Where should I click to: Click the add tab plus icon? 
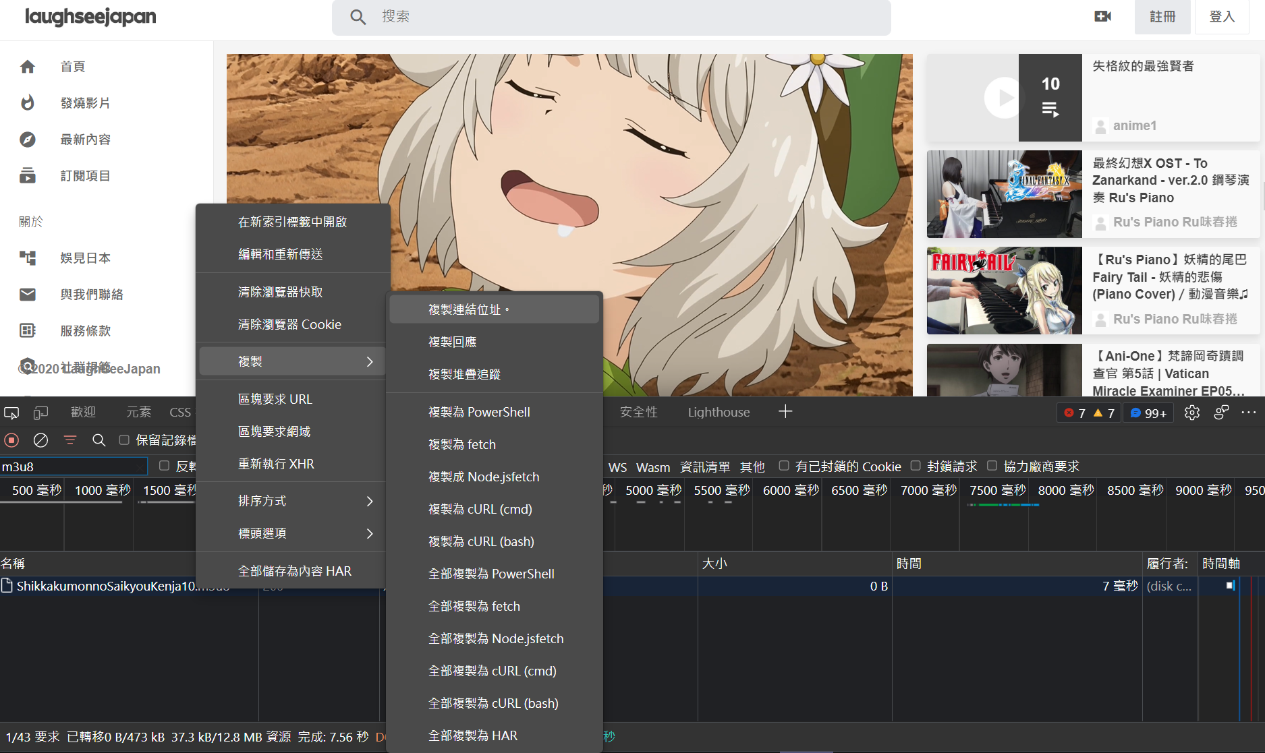pos(785,412)
